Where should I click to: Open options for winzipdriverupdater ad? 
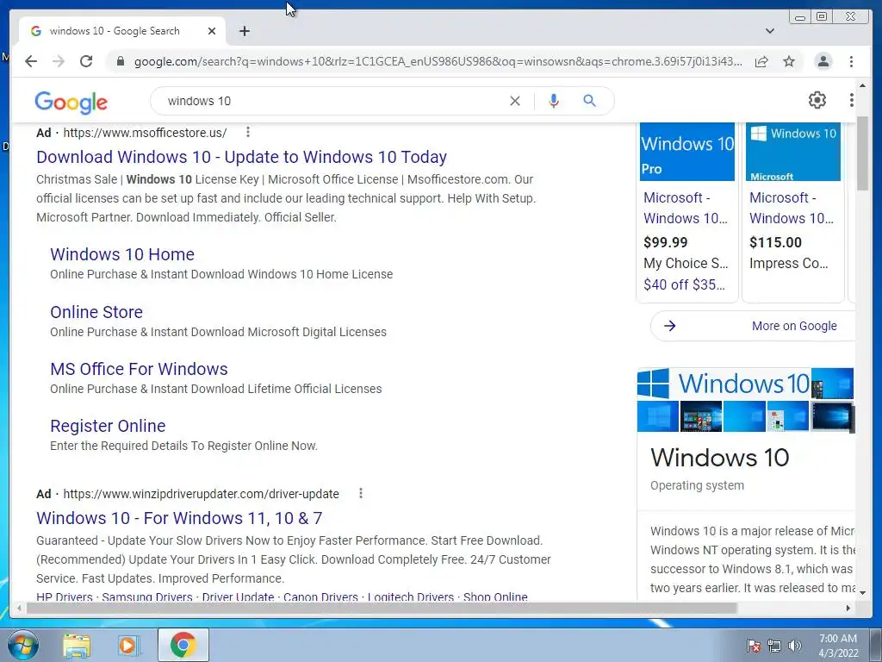pyautogui.click(x=361, y=494)
